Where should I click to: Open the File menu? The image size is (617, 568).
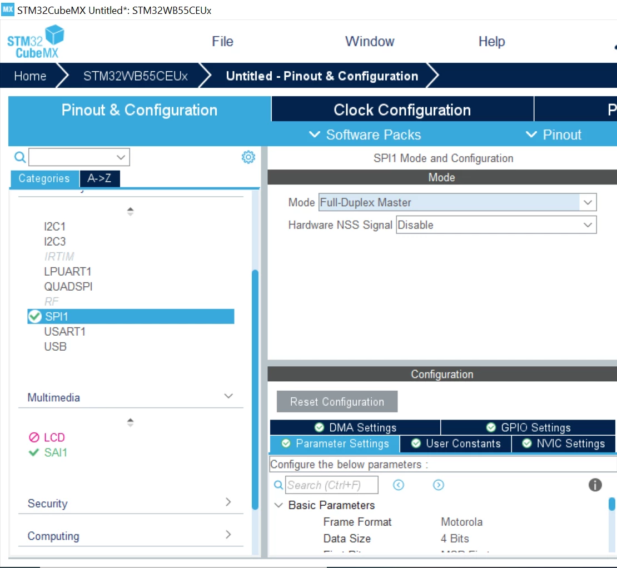pyautogui.click(x=222, y=41)
